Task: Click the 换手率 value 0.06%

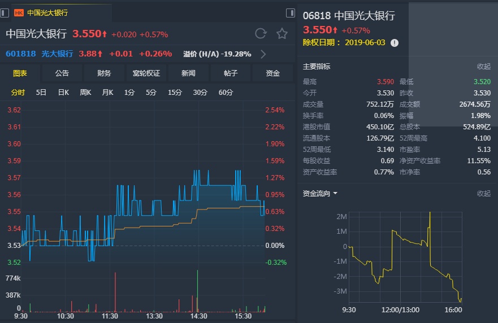Action: (384, 116)
